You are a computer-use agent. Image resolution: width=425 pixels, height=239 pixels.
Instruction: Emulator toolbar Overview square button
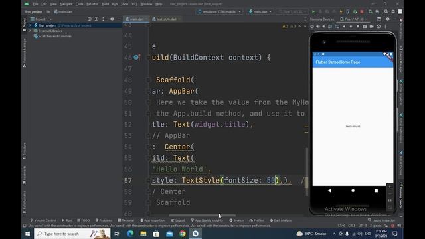[358, 27]
